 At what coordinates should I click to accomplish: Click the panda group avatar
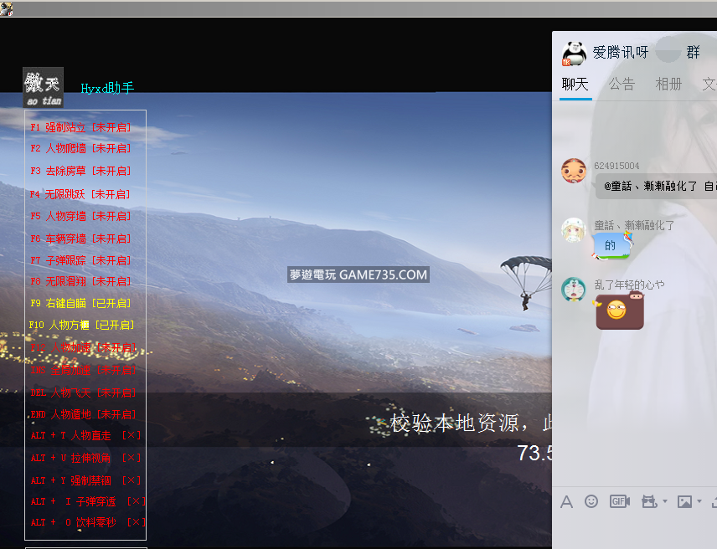coord(574,52)
